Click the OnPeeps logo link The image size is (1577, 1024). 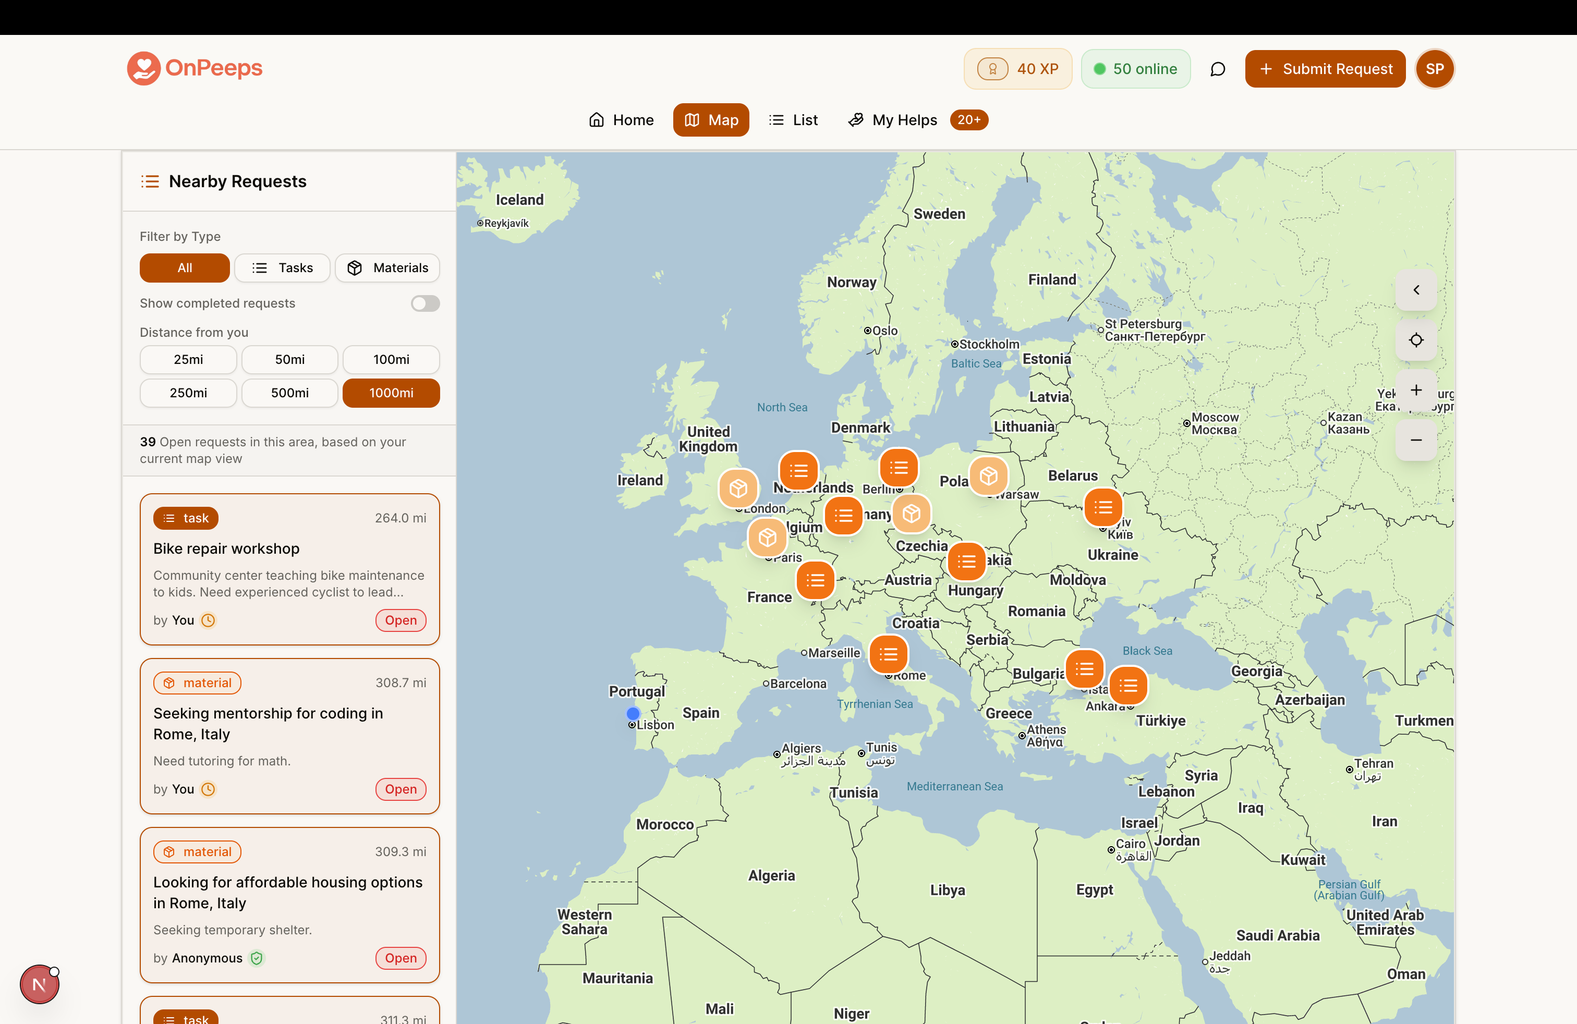click(x=195, y=68)
